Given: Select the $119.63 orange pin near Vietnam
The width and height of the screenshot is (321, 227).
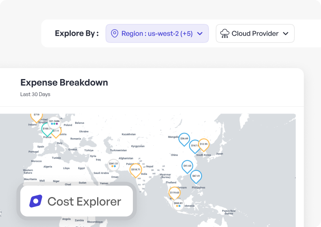Looking at the screenshot, I should [174, 193].
